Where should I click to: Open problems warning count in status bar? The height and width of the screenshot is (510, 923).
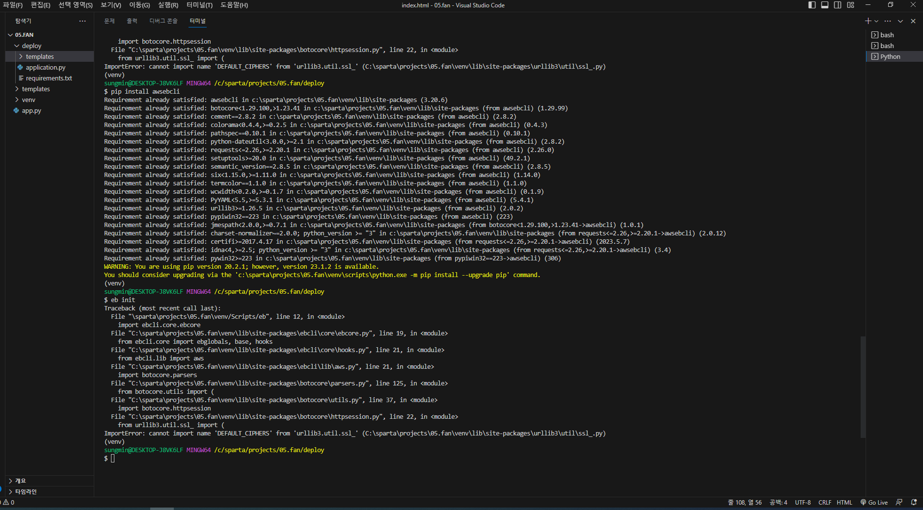[9, 502]
